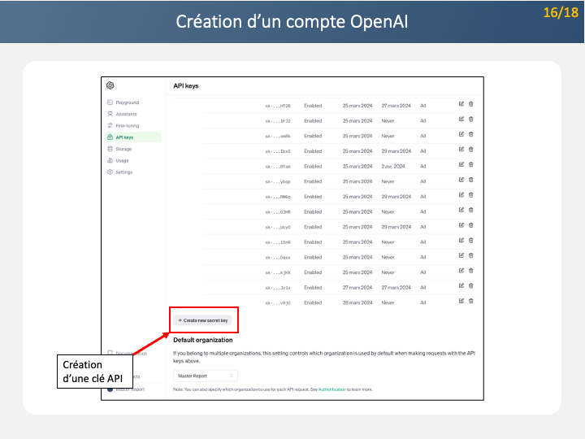Select the API keys sidebar item
585x439 pixels.
coord(124,137)
